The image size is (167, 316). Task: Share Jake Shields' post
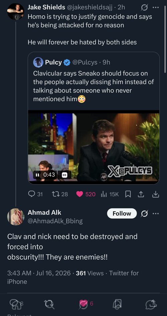[x=141, y=194]
